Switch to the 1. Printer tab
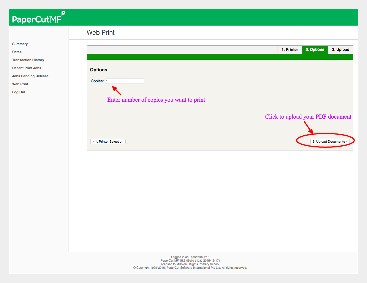 pyautogui.click(x=290, y=50)
